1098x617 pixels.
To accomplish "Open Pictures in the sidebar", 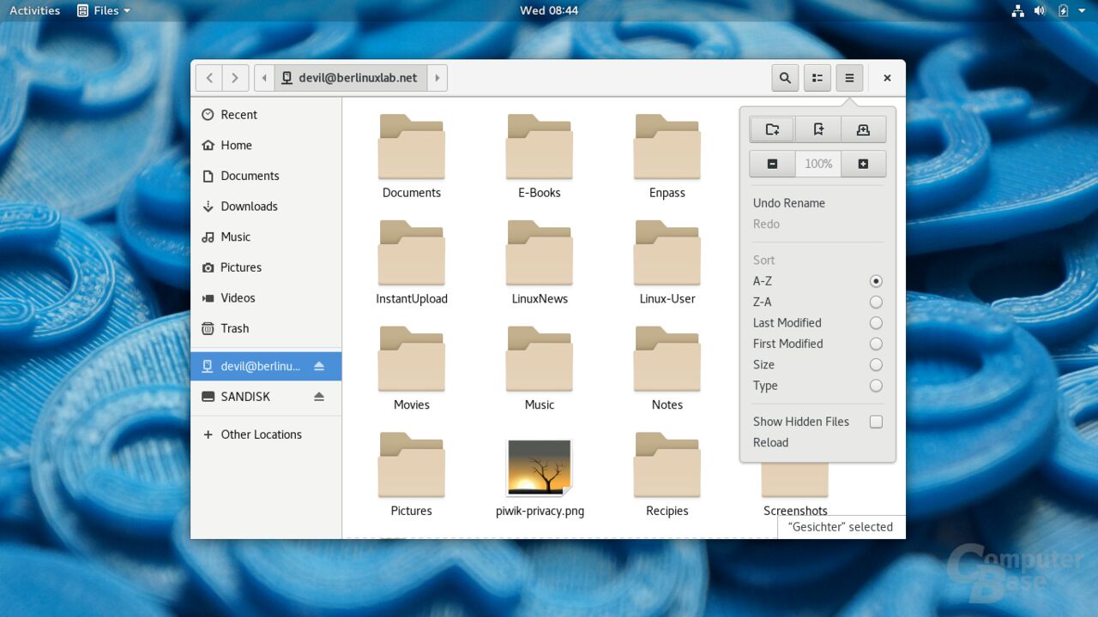I will click(266, 267).
